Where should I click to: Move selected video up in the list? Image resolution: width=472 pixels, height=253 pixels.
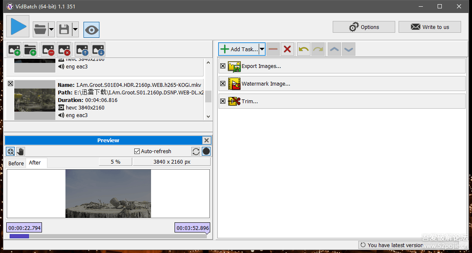(x=82, y=50)
